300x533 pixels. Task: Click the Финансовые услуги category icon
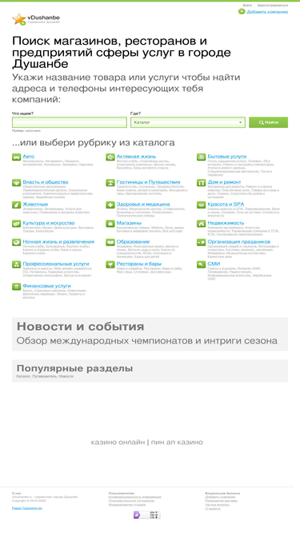[16, 286]
